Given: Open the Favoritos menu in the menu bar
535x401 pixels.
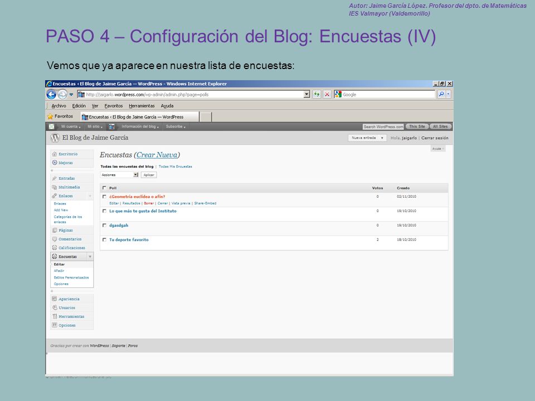Looking at the screenshot, I should click(113, 106).
